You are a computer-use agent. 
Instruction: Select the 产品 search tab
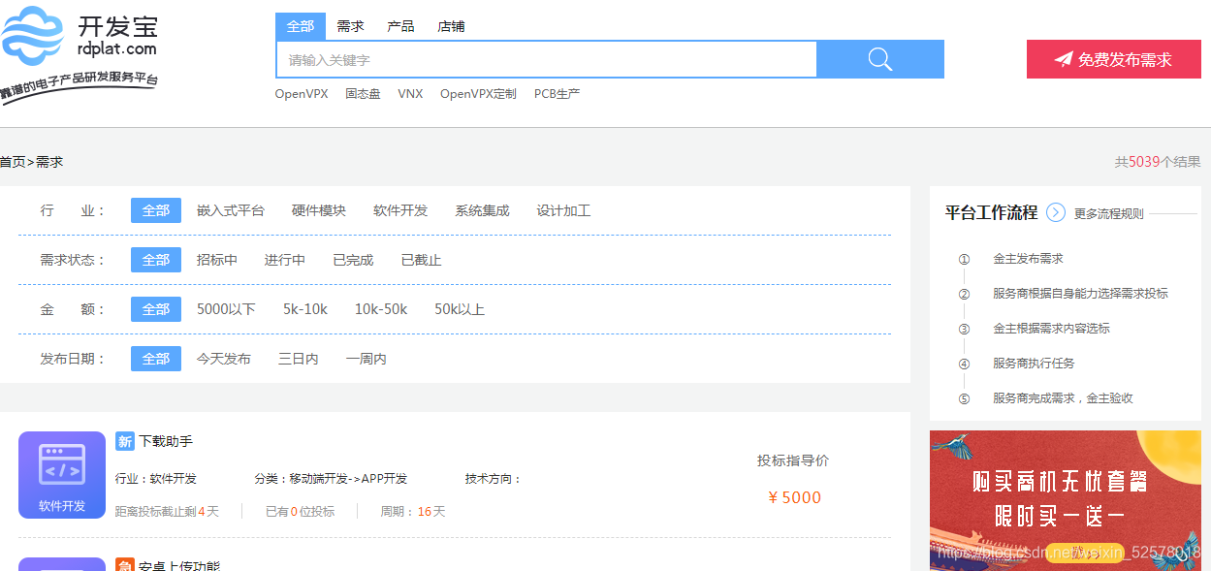[400, 26]
